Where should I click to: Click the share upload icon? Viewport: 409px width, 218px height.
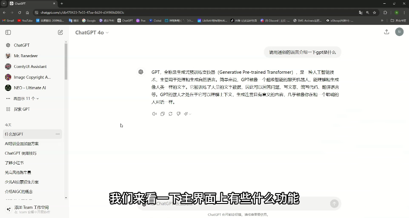(387, 32)
